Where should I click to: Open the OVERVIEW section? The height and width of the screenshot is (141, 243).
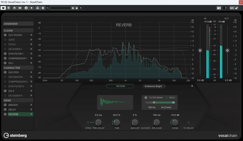(18, 24)
